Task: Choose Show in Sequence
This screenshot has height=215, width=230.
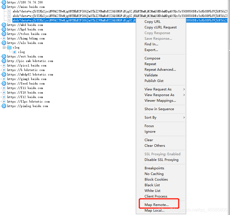Action: 159,109
